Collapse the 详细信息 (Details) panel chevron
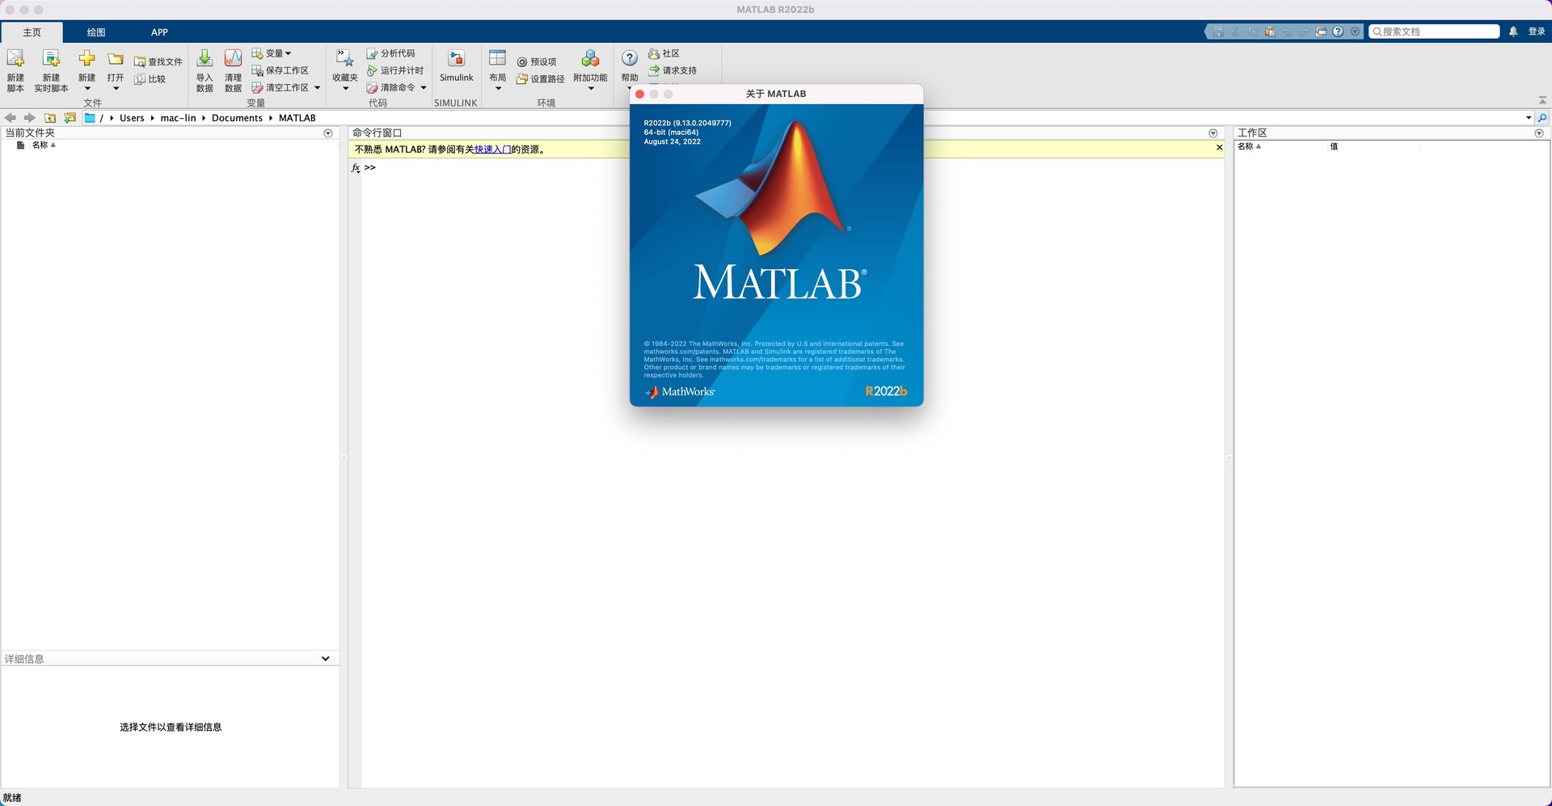This screenshot has width=1552, height=806. pyautogui.click(x=326, y=659)
